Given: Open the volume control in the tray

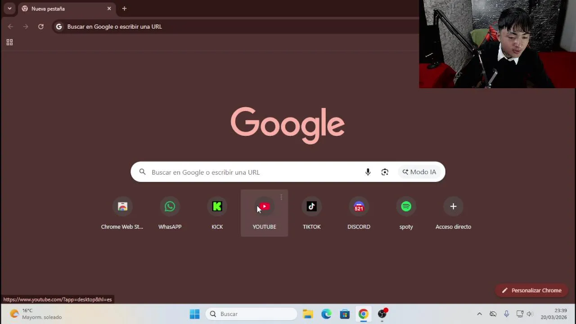Looking at the screenshot, I should (530, 314).
